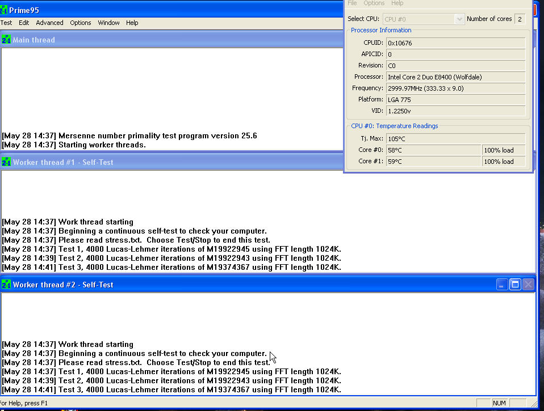This screenshot has height=411, width=544.
Task: Click the Prime95 title bar application icon
Action: click(3, 10)
